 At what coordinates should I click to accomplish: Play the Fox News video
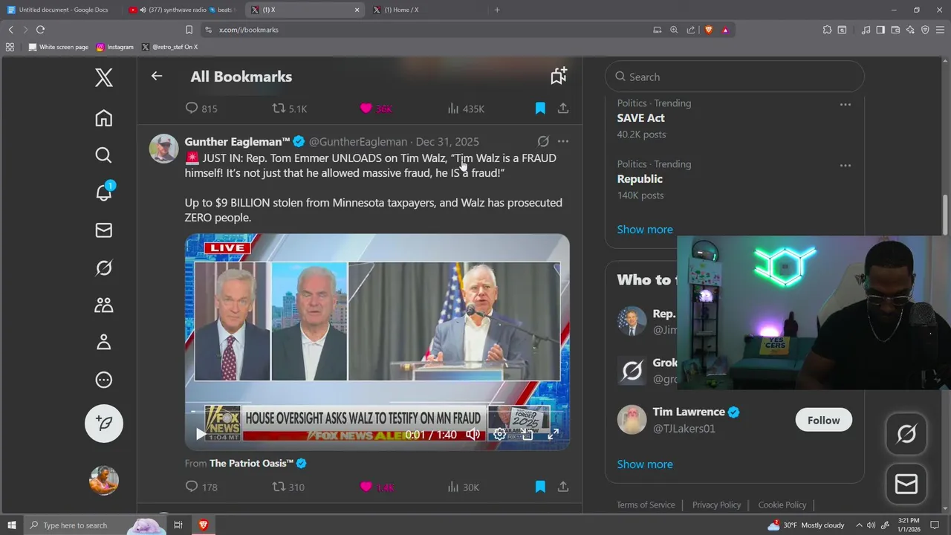pyautogui.click(x=201, y=434)
